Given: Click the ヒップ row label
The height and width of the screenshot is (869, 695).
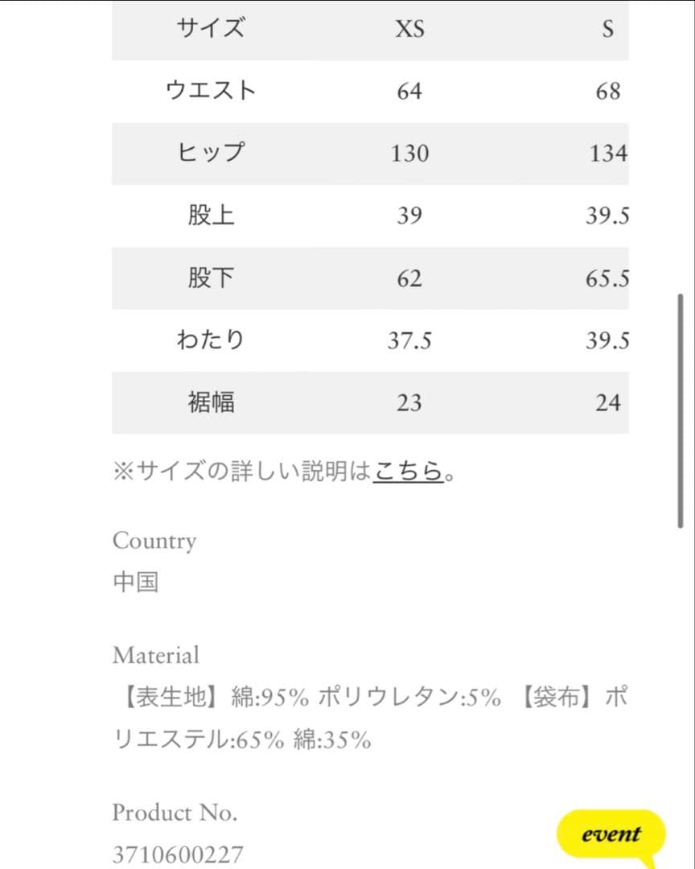Looking at the screenshot, I should (x=210, y=153).
